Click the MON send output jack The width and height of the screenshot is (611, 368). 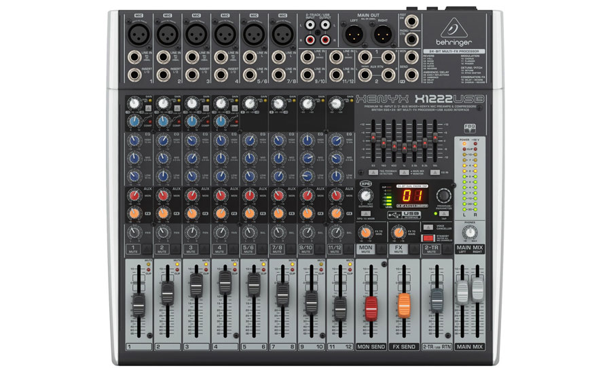[412, 57]
